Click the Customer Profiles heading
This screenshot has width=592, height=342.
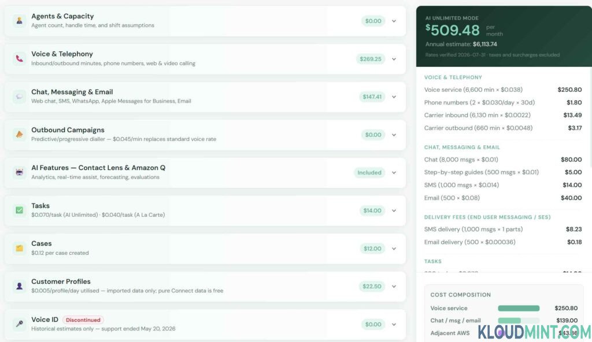tap(61, 281)
